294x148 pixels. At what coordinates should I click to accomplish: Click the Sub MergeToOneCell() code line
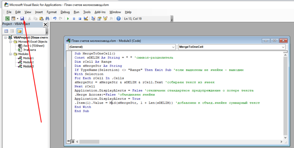(95, 54)
